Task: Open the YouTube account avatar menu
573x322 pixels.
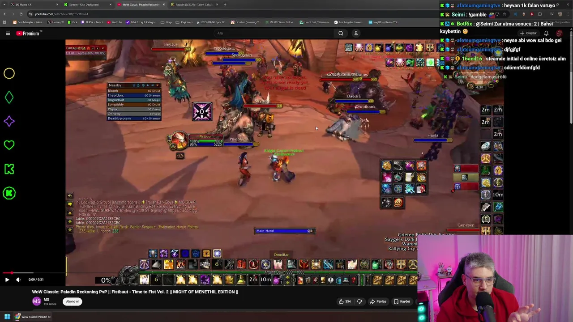Action: coord(559,33)
